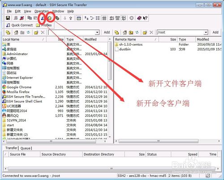The width and height of the screenshot is (224, 180).
Task: Click the context help arrow-question icon
Action: pos(145,18)
